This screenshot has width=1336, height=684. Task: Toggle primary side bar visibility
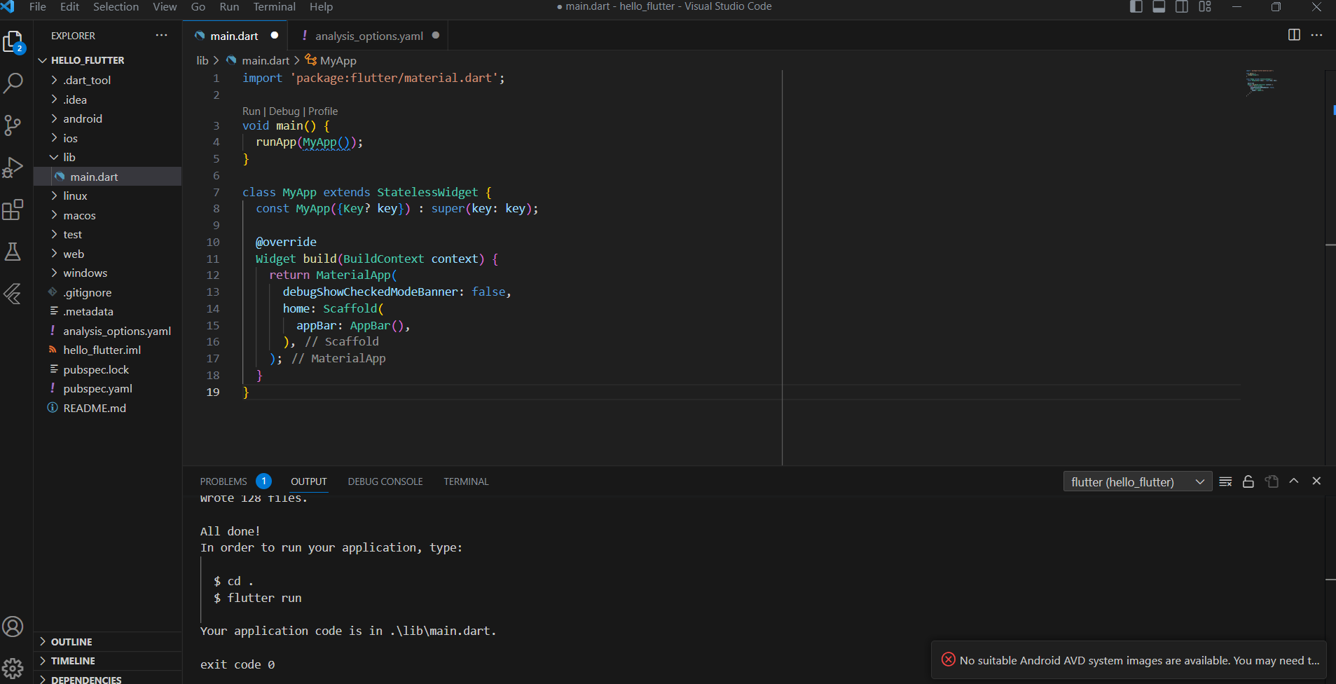coord(1136,7)
